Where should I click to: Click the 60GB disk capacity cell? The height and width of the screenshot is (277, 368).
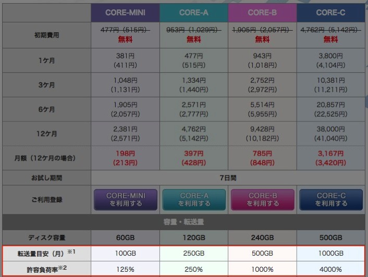125,237
